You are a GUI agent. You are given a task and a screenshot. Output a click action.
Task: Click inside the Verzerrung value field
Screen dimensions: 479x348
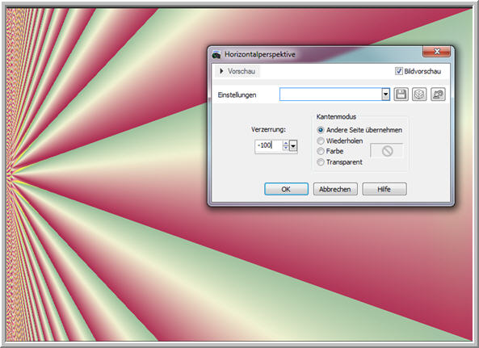269,145
